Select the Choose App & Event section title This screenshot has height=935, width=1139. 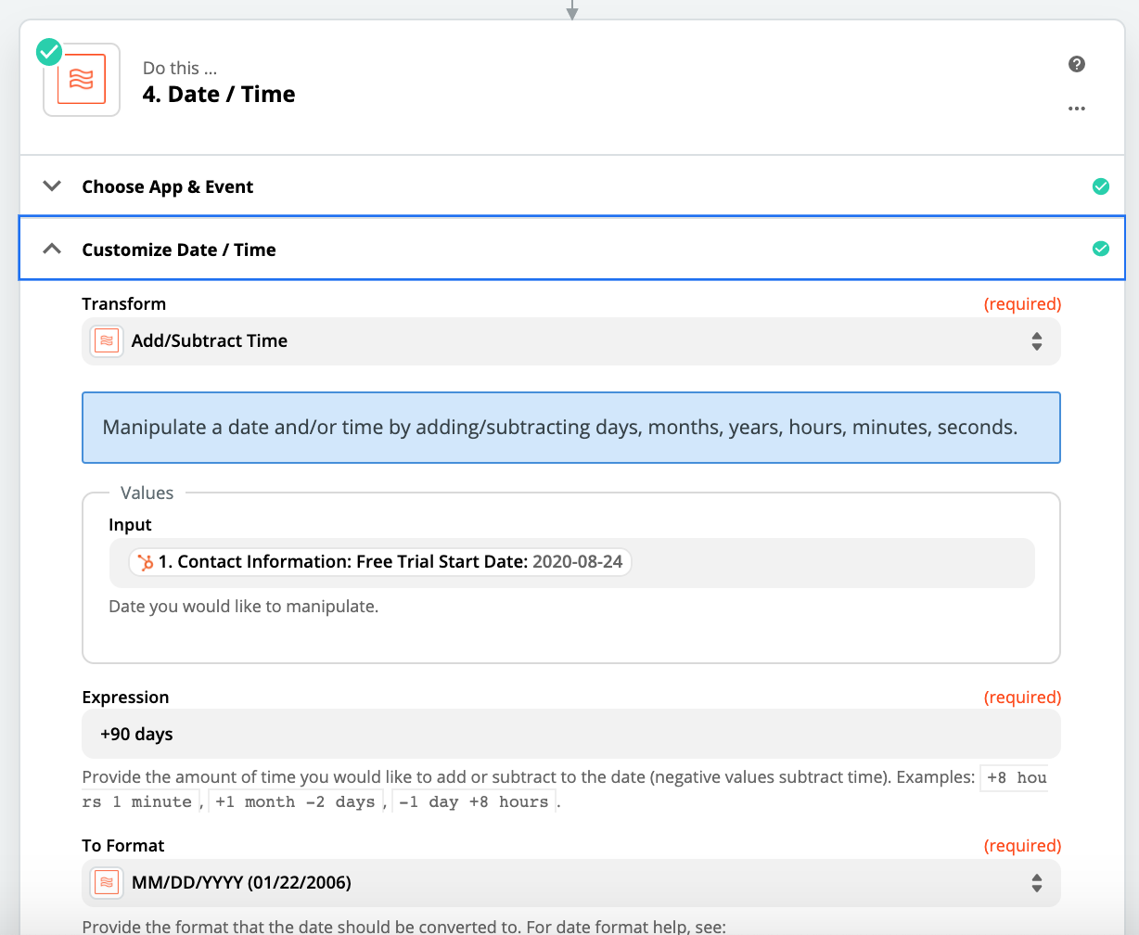tap(167, 186)
